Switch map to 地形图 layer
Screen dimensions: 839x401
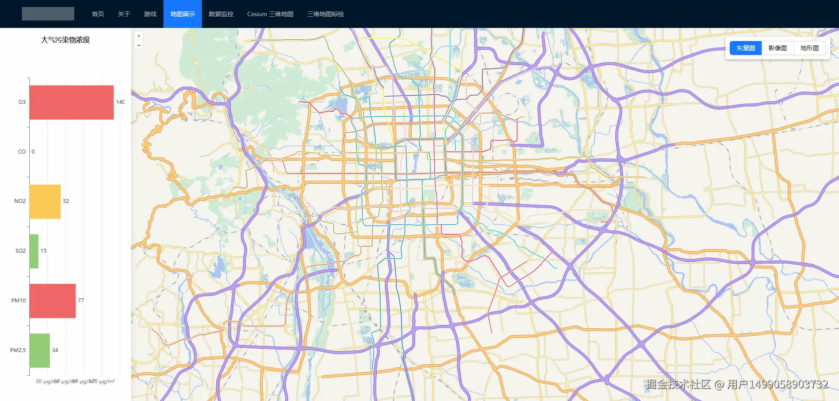(x=810, y=48)
